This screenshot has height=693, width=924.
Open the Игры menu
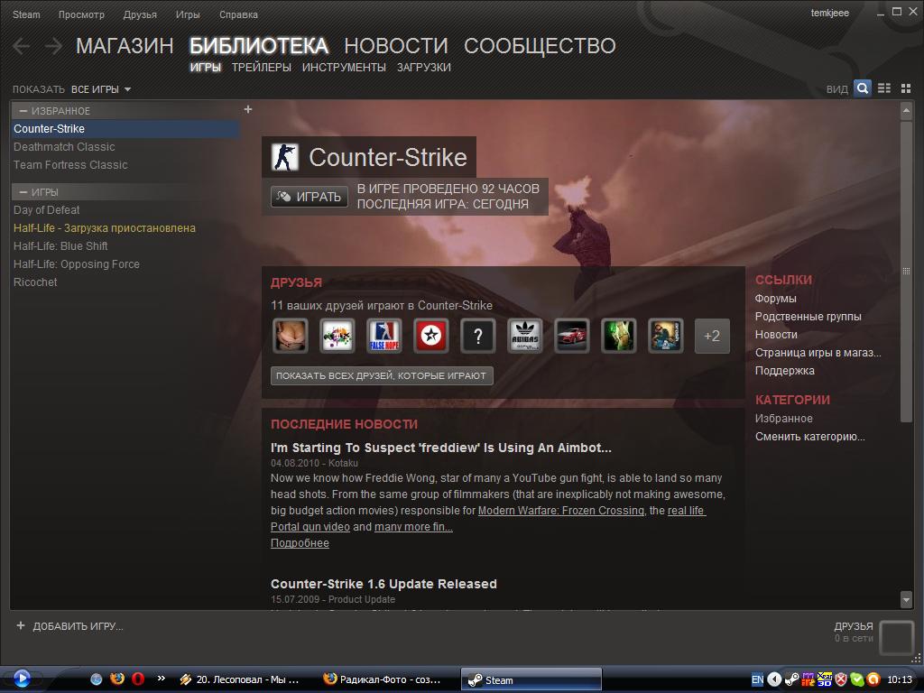(188, 14)
